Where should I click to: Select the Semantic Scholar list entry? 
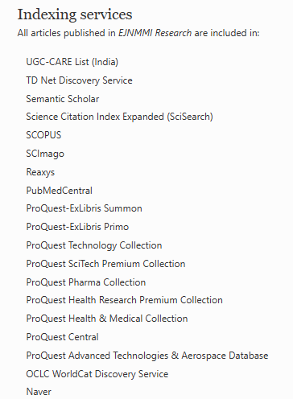pos(63,99)
